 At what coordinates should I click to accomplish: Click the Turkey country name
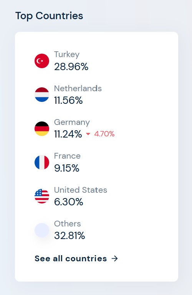pyautogui.click(x=67, y=54)
